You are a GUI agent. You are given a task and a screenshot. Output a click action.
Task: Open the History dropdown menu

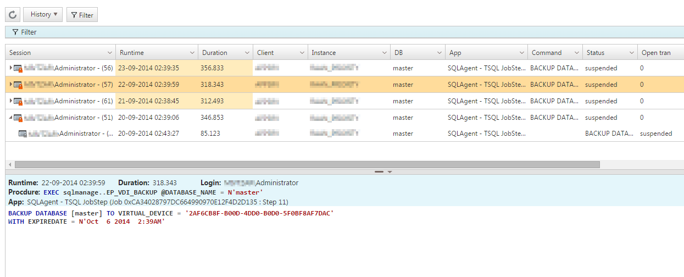43,15
